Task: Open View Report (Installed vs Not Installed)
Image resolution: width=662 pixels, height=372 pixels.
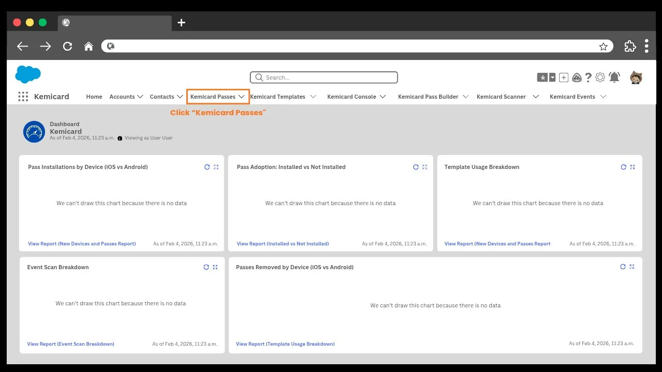Action: pos(283,244)
